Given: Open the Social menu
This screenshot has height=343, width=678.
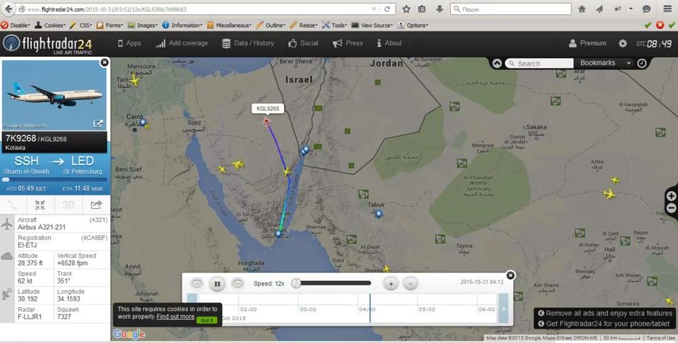Looking at the screenshot, I should (x=304, y=43).
